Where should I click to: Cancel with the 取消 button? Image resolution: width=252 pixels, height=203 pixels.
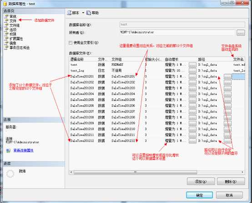tap(229, 195)
